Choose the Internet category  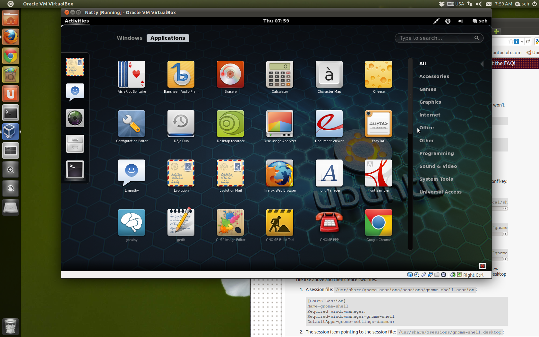click(430, 115)
